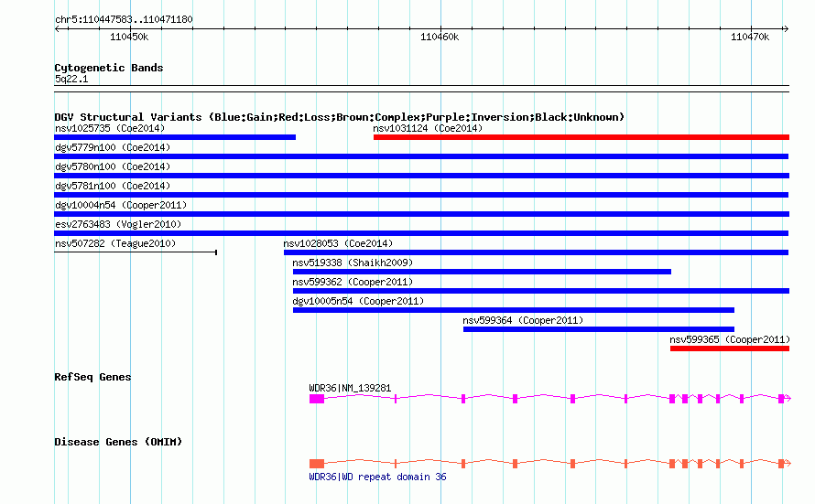Open the nsv599365 (Cooper2011) label
The image size is (815, 504).
click(730, 339)
